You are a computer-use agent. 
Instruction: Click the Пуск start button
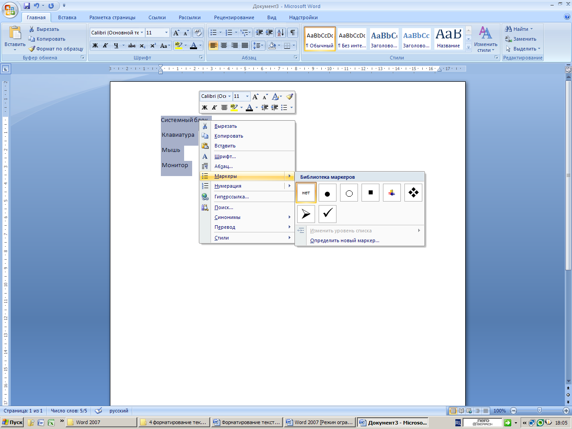[x=12, y=422]
